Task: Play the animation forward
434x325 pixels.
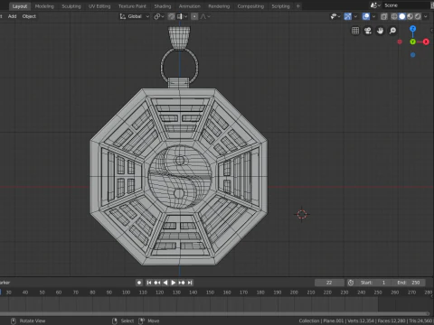Action: click(174, 283)
